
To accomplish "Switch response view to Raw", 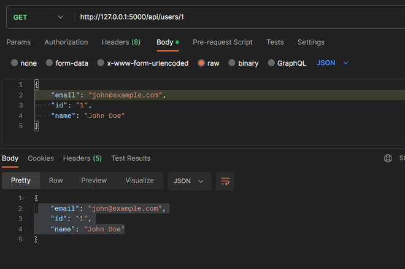I will click(x=56, y=181).
